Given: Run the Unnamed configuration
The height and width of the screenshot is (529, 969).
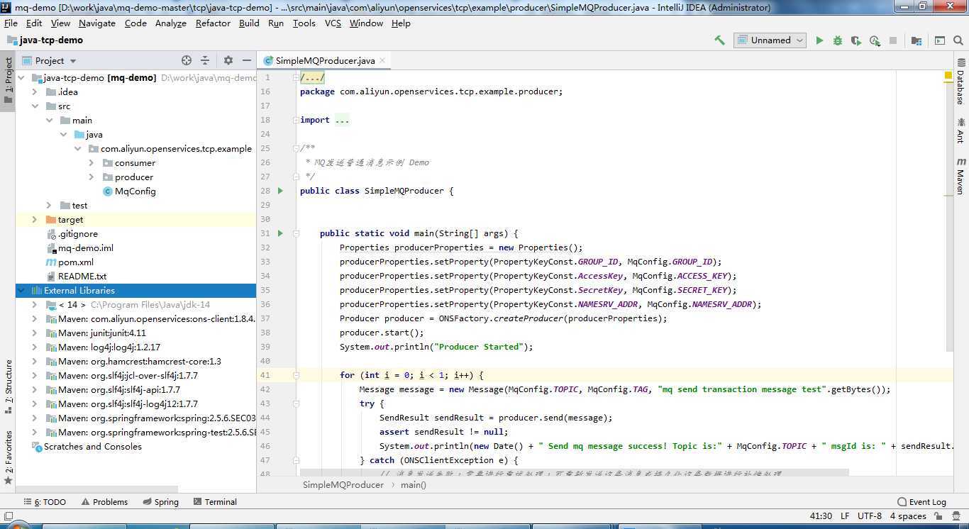Looking at the screenshot, I should pos(819,40).
